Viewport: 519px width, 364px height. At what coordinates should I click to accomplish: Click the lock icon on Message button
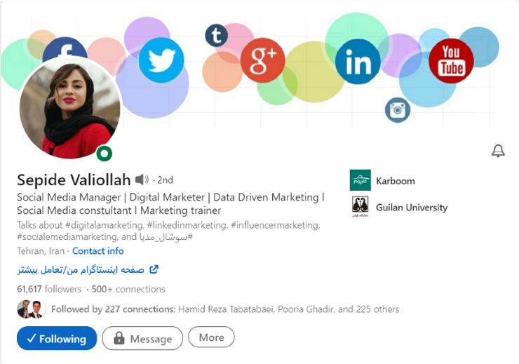[119, 338]
